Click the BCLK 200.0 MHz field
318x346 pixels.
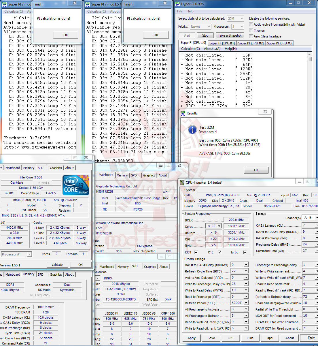click(x=236, y=220)
